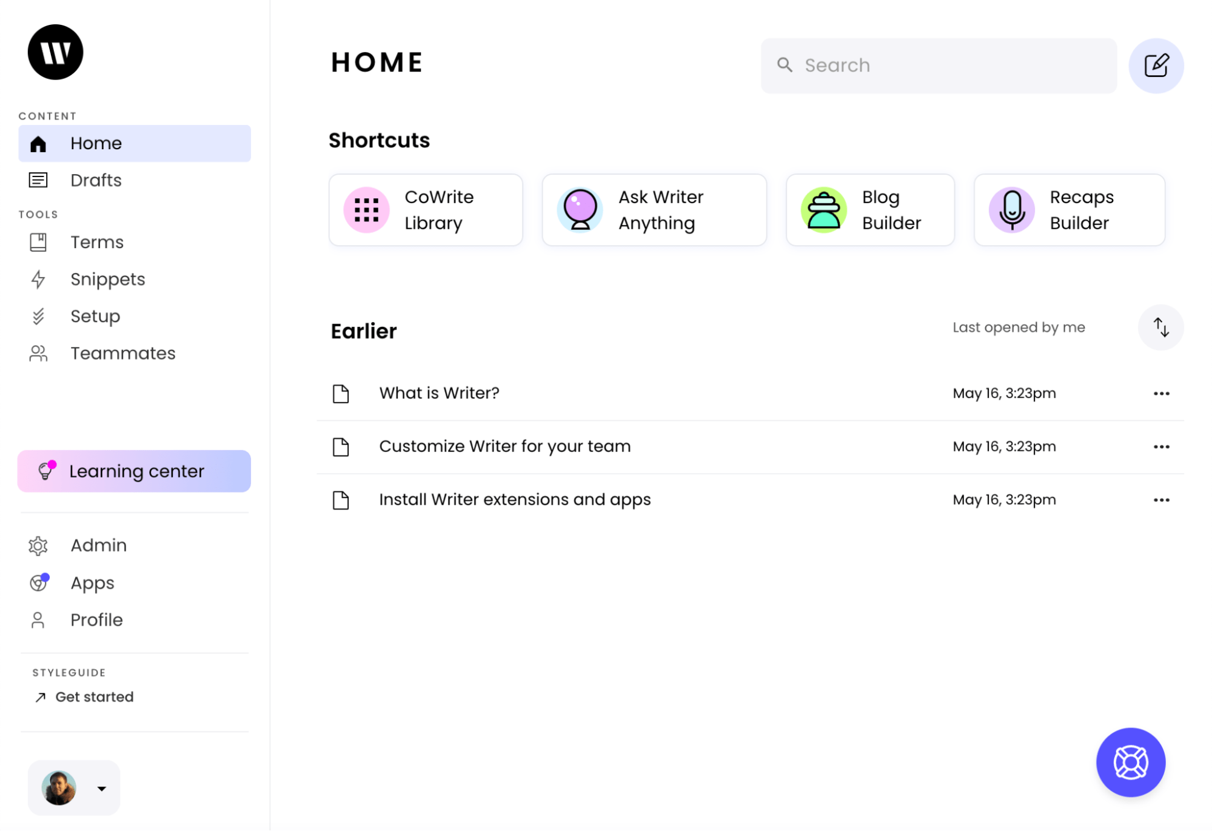Click the help lifebuoy icon at bottom right
Image resolution: width=1212 pixels, height=831 pixels.
(1130, 762)
